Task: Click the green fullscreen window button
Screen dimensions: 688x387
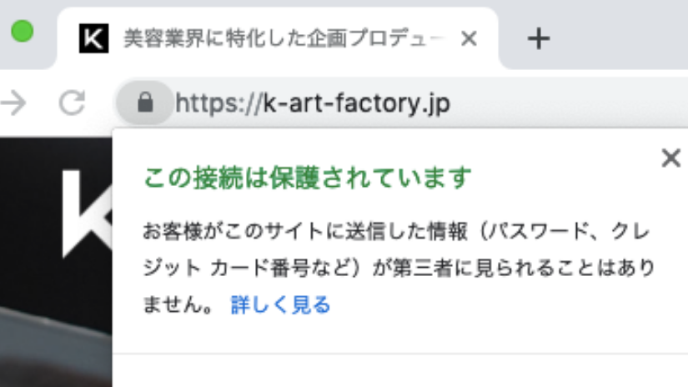Action: point(22,33)
